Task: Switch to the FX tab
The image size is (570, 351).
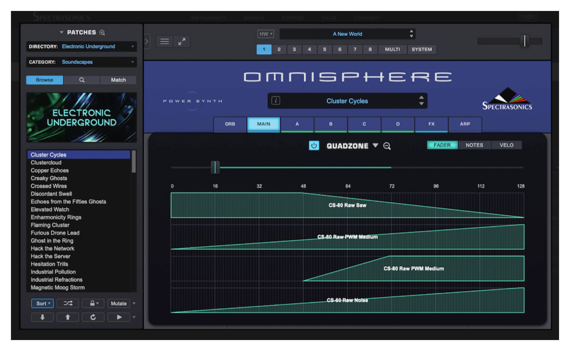Action: [431, 124]
